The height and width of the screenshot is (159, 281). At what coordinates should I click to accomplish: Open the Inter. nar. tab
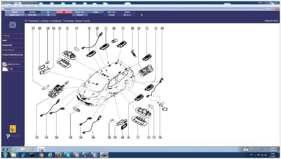coord(111,12)
